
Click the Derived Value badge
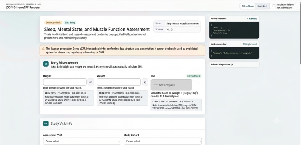click(194, 76)
